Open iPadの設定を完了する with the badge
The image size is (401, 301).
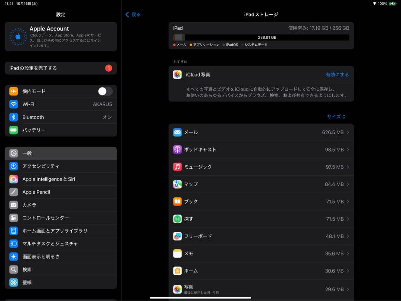[61, 68]
